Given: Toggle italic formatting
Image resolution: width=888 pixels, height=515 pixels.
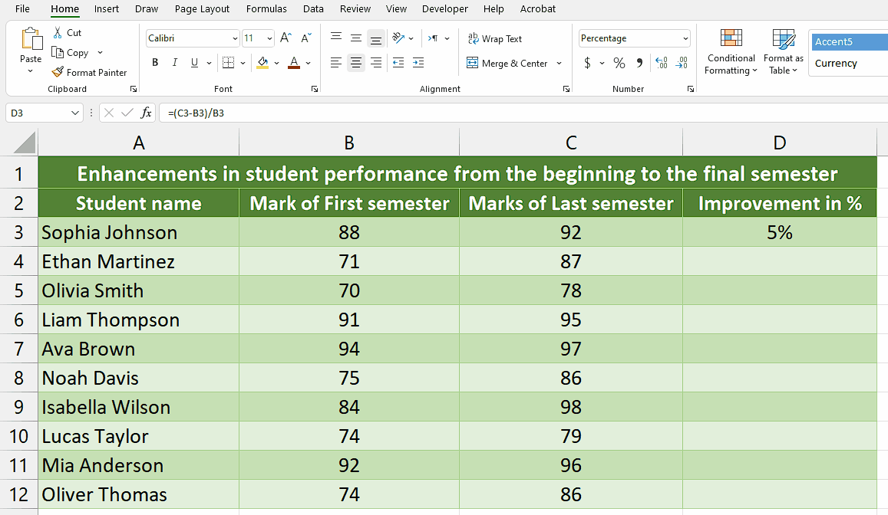Looking at the screenshot, I should point(175,63).
